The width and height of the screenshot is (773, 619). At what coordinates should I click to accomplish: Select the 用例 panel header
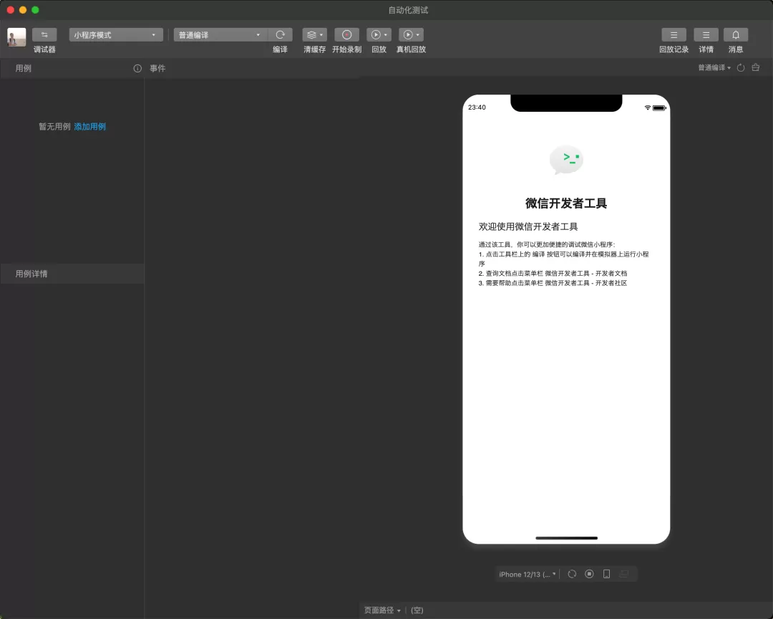pos(23,68)
